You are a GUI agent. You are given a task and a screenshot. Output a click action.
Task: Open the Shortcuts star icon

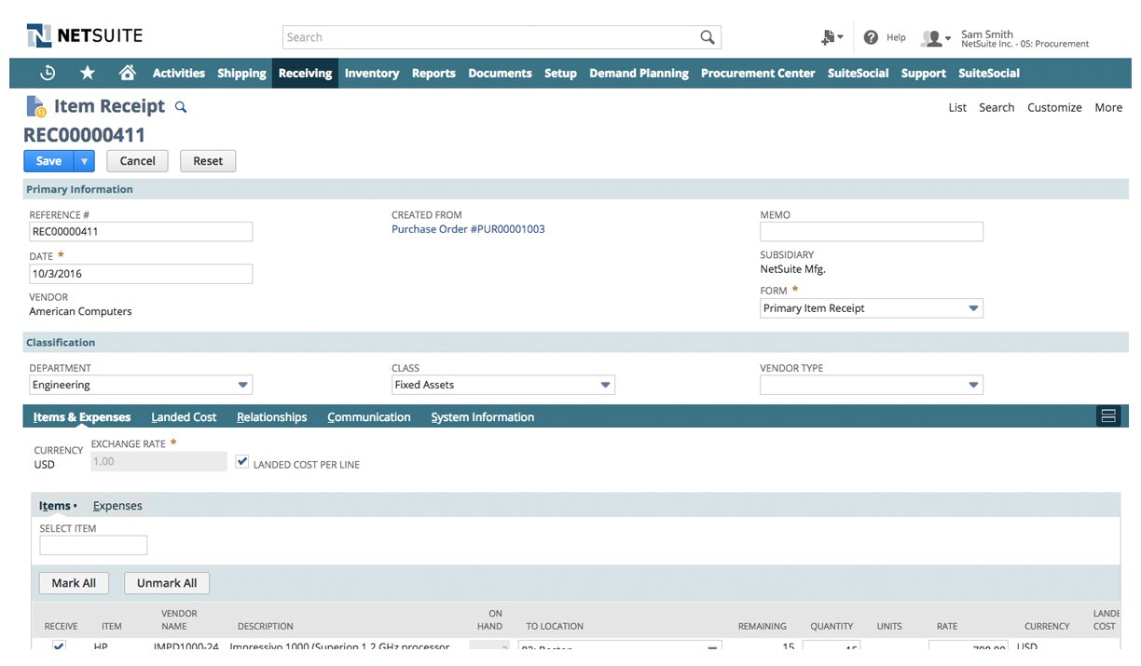pos(88,73)
